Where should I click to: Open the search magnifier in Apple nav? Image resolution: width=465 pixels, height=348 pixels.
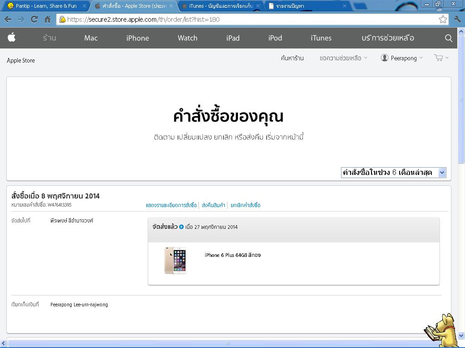[x=449, y=38]
